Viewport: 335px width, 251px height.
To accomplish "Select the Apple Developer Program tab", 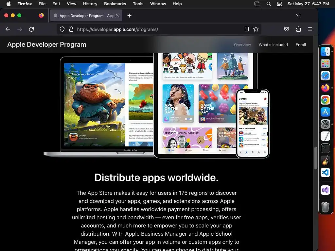I will [86, 16].
